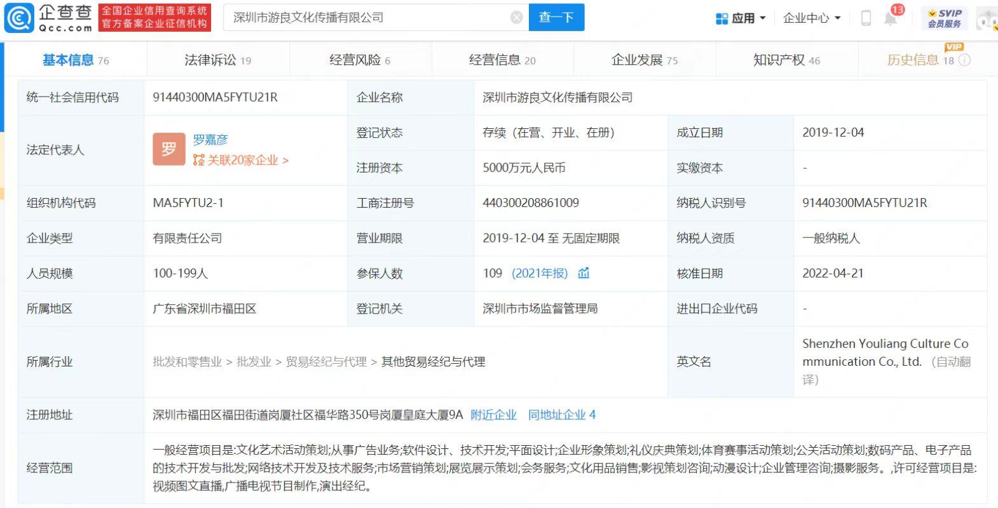
Task: Open the mobile phone app icon
Action: 866,18
